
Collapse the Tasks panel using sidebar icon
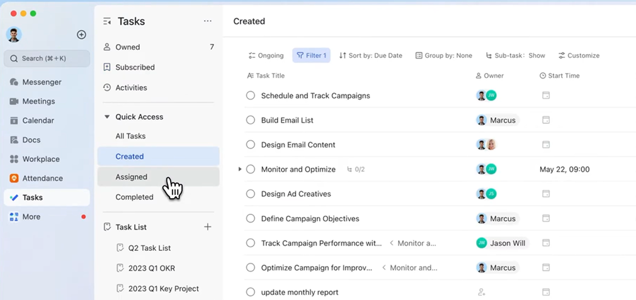tap(107, 21)
